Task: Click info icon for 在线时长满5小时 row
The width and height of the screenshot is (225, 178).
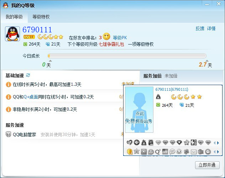Action: 8,84
